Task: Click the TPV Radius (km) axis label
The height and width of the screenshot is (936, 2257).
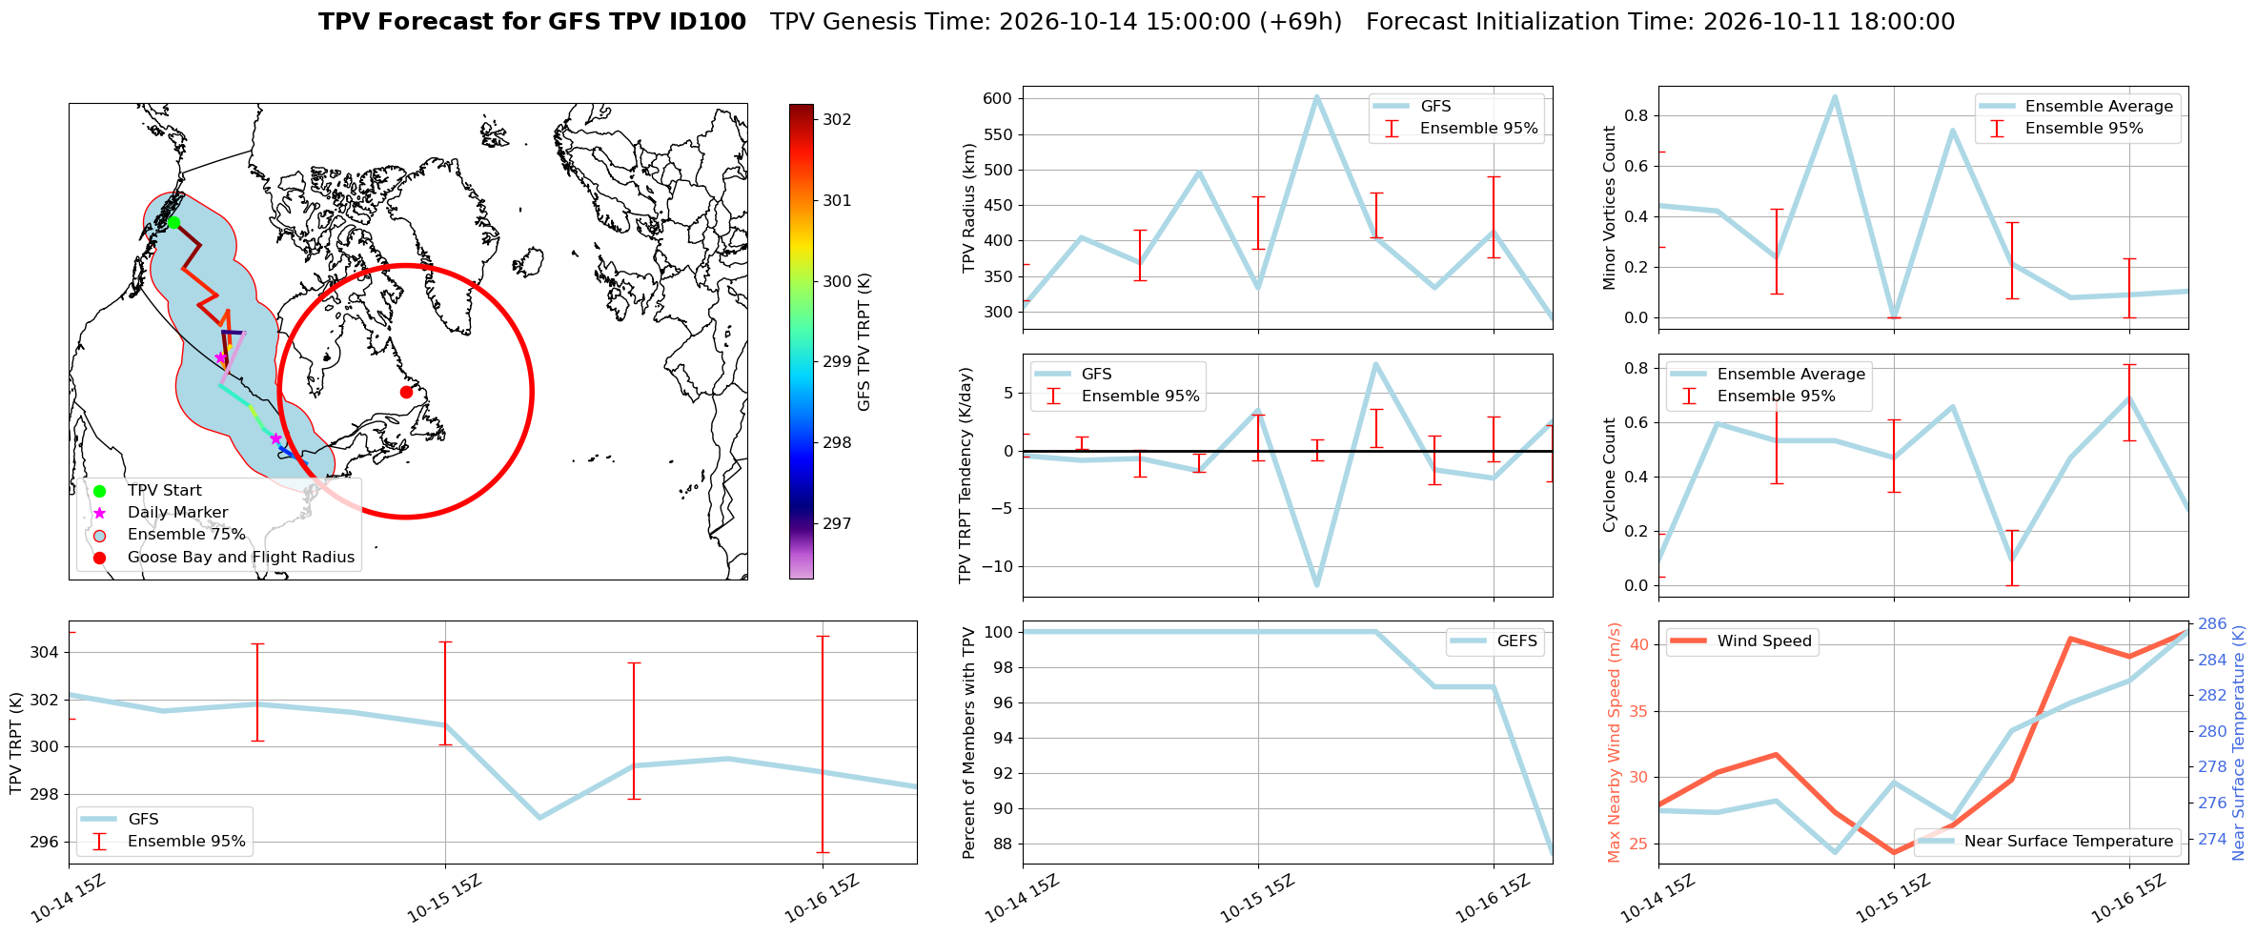Action: pos(969,208)
